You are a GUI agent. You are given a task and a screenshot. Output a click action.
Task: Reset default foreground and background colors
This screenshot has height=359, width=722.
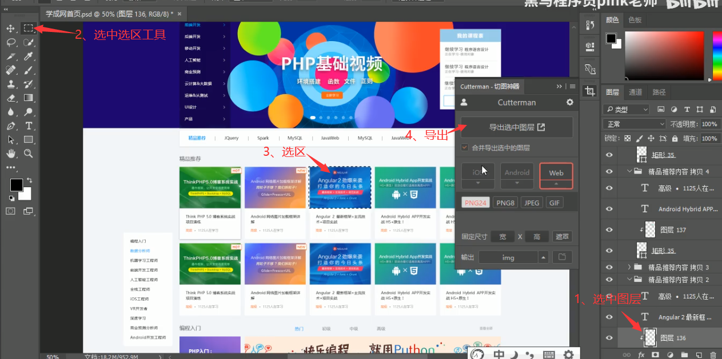pos(11,198)
